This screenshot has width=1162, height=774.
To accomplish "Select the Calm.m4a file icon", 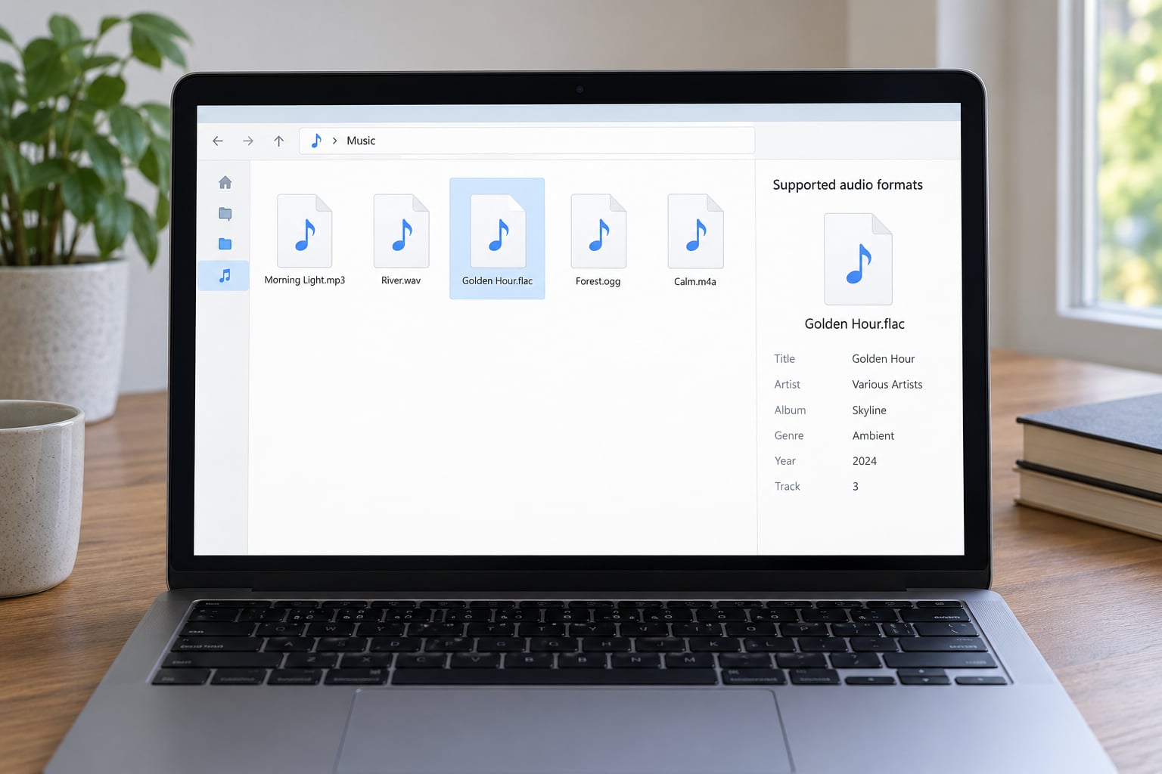I will point(695,231).
